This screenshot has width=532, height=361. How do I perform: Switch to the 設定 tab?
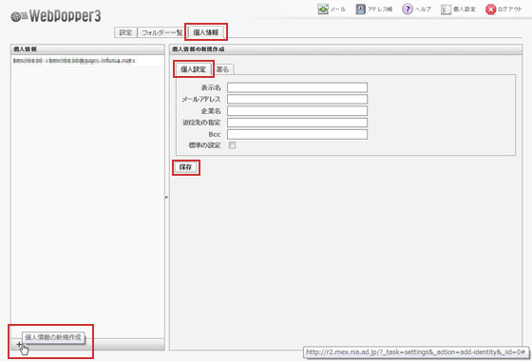point(125,32)
